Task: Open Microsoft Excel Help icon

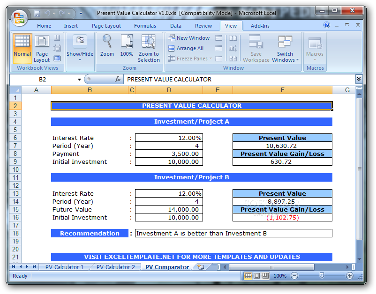Action: pos(327,25)
